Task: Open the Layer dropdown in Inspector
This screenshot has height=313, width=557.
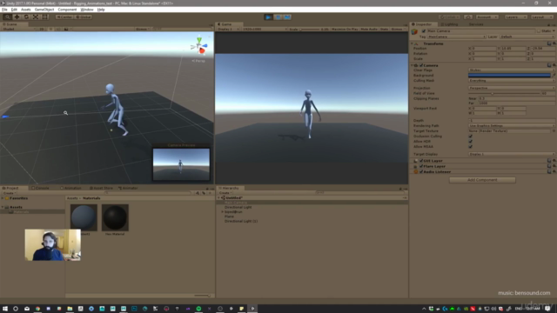Action: coord(527,37)
